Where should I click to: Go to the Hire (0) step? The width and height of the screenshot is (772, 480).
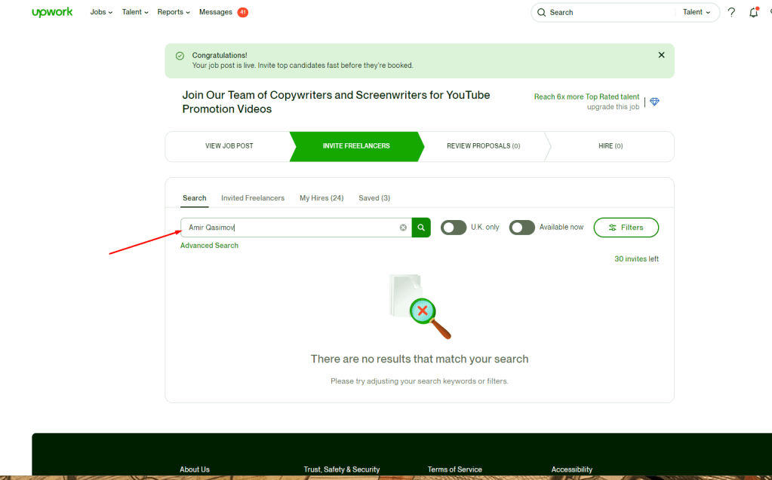611,146
